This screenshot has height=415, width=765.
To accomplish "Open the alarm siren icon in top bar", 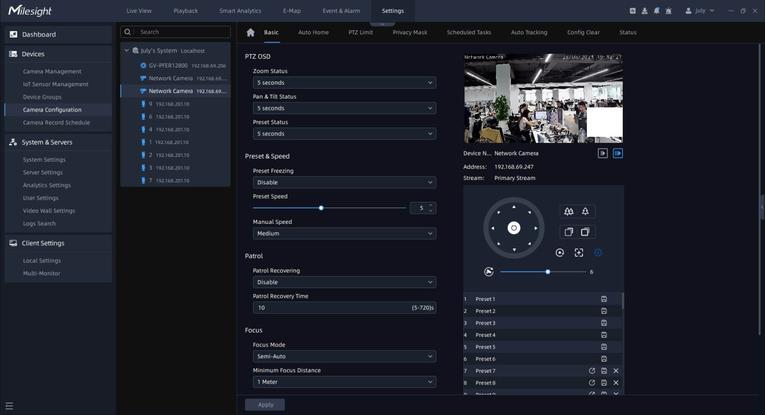I will click(668, 11).
